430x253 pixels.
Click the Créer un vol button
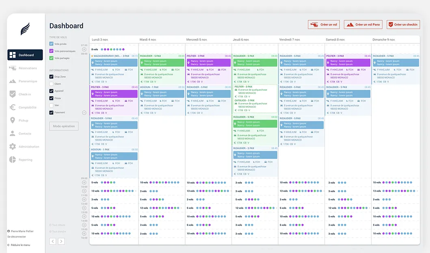click(324, 24)
